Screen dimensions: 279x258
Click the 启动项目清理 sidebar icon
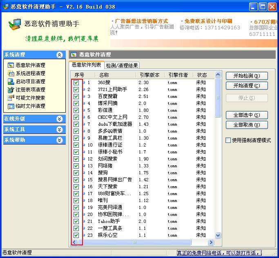pos(11,81)
